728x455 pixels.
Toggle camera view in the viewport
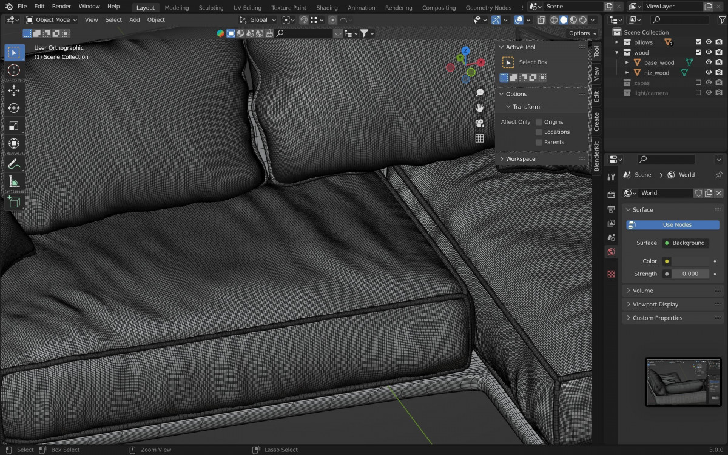[x=479, y=123]
